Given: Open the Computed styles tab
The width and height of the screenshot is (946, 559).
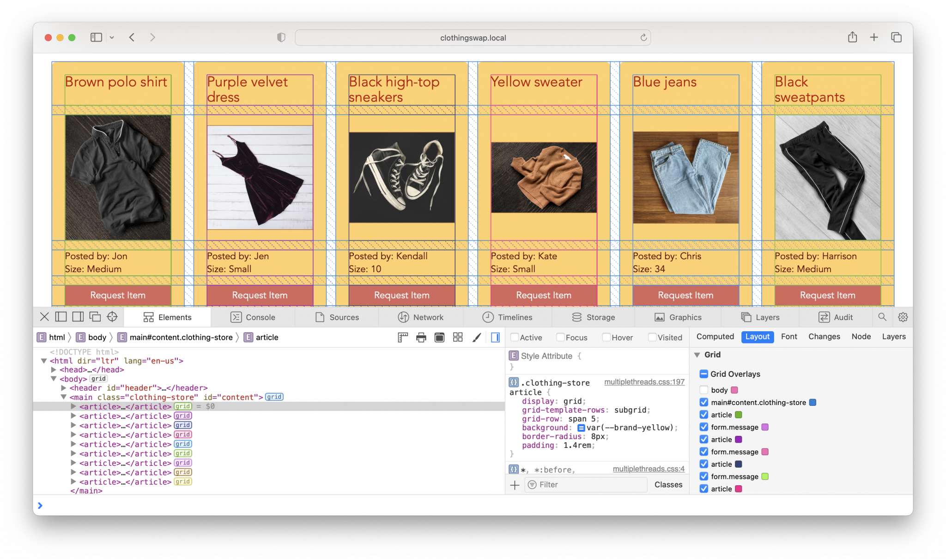Looking at the screenshot, I should [x=715, y=337].
